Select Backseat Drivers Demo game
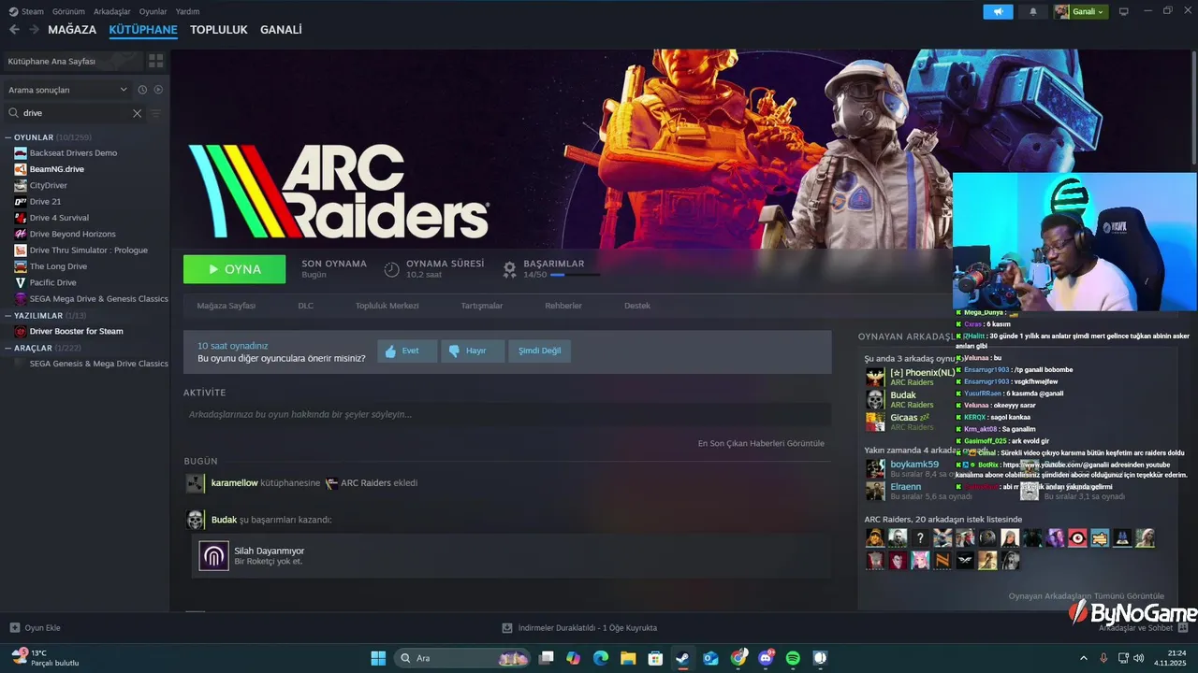The height and width of the screenshot is (673, 1198). [x=73, y=153]
